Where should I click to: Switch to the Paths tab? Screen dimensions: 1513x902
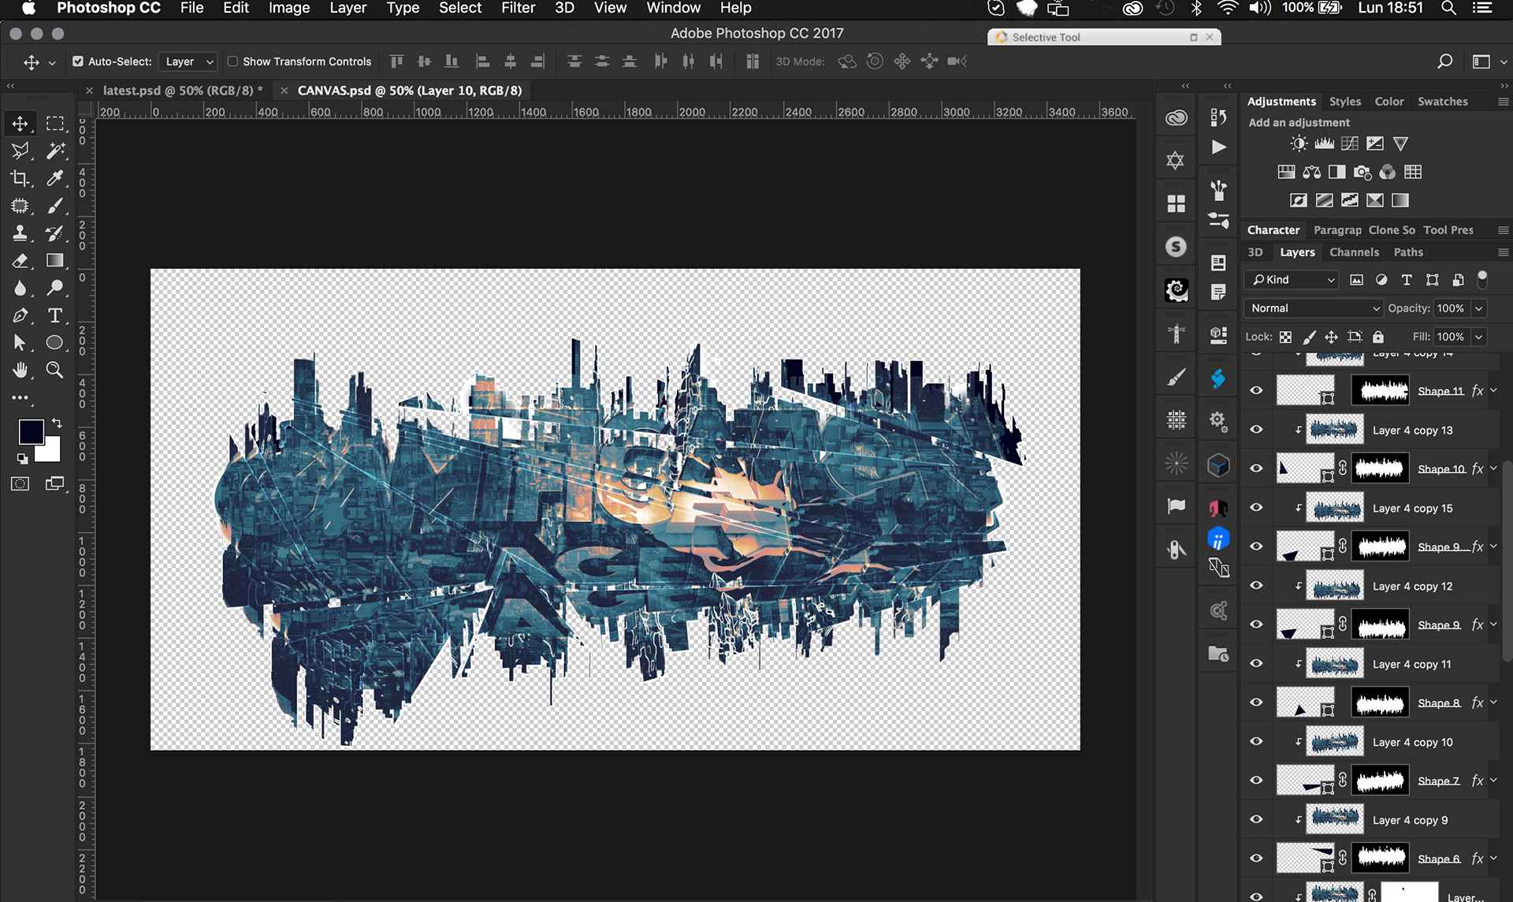1408,252
